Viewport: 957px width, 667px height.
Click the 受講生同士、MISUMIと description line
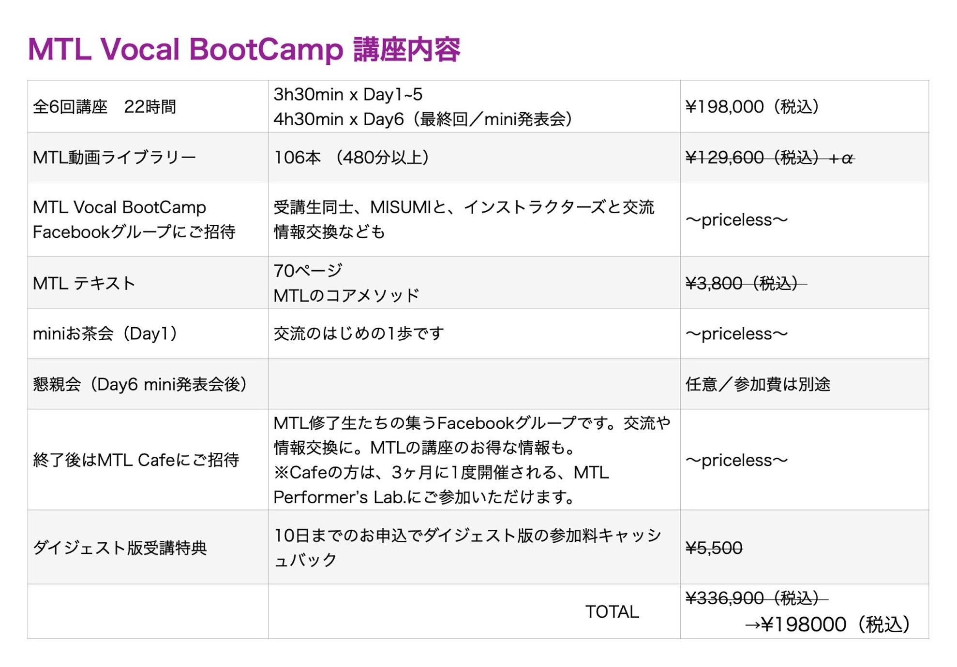(x=464, y=207)
